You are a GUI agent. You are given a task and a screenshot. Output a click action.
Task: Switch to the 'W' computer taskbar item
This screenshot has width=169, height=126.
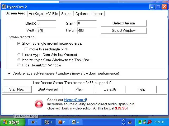[76, 122]
